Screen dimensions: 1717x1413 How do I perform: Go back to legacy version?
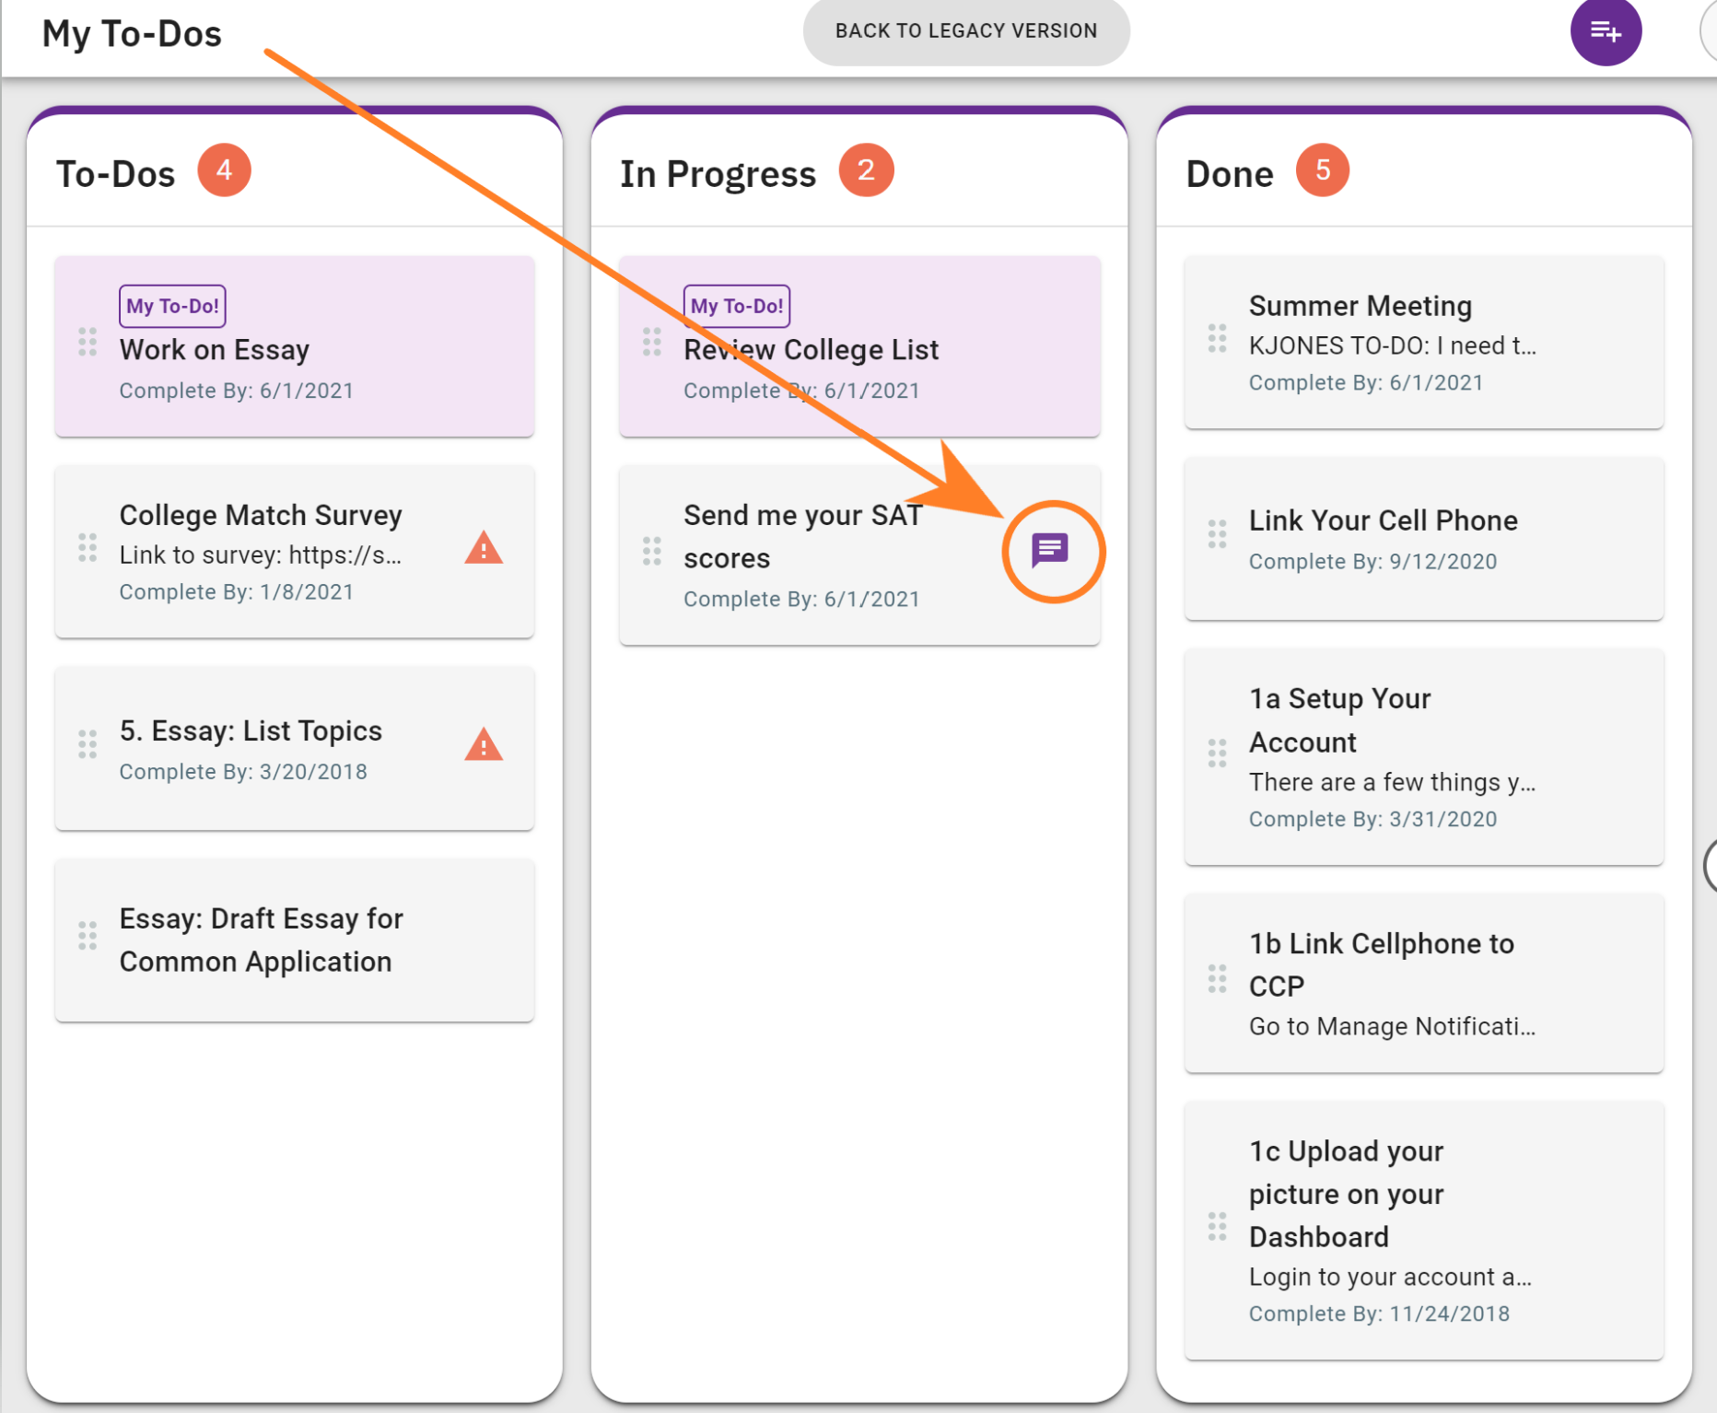[966, 31]
